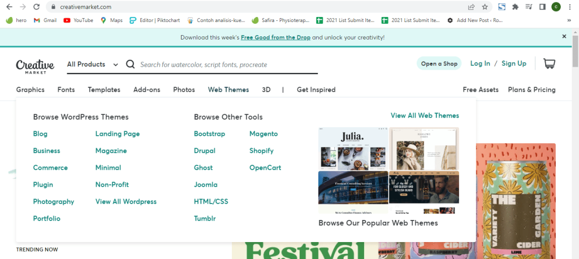579x259 pixels.
Task: Browse Landing Page themes
Action: [x=118, y=134]
